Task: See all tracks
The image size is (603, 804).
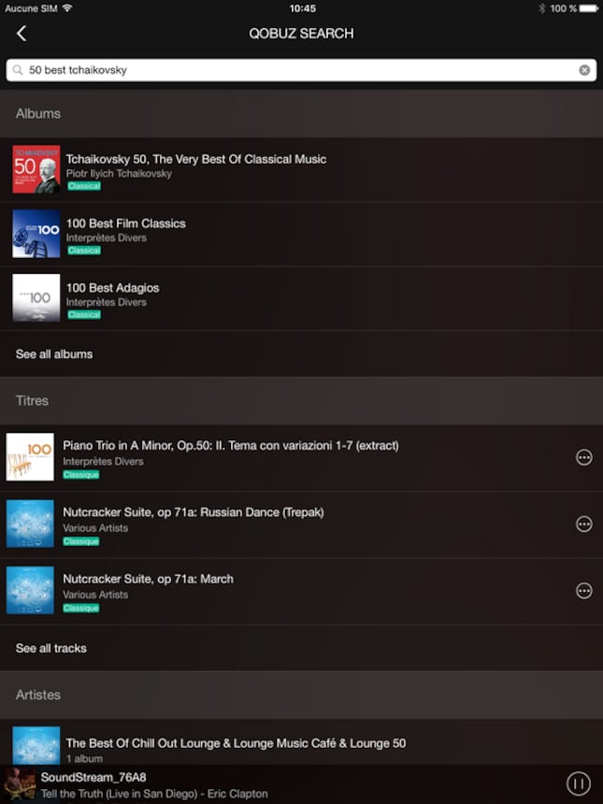Action: coord(50,648)
